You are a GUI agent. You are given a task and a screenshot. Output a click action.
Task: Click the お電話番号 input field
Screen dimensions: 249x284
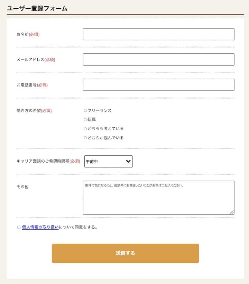tap(158, 85)
